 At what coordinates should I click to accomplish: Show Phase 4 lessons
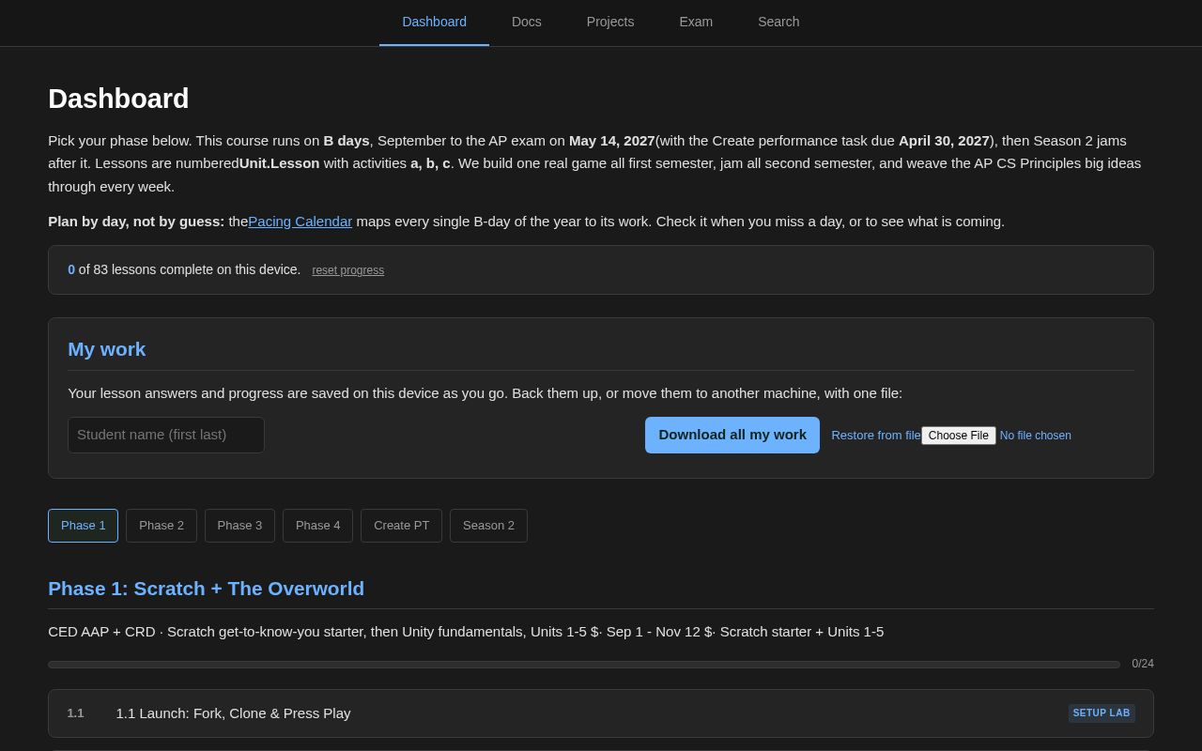click(x=317, y=526)
